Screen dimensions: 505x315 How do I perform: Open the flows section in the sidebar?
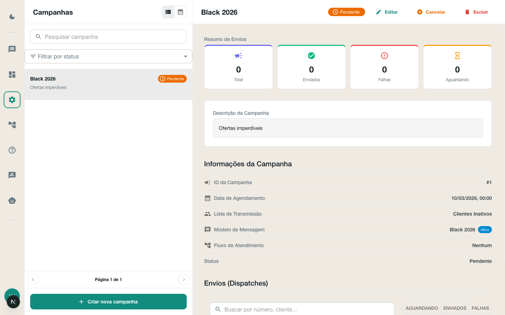(12, 125)
